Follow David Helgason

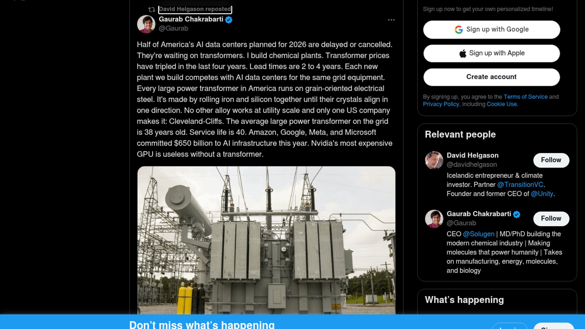[551, 160]
